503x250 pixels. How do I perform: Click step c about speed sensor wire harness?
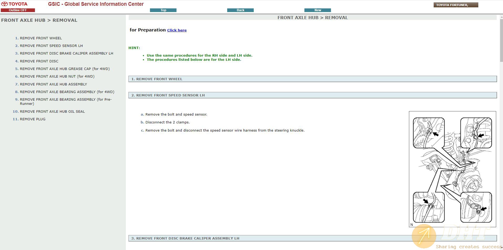(225, 131)
